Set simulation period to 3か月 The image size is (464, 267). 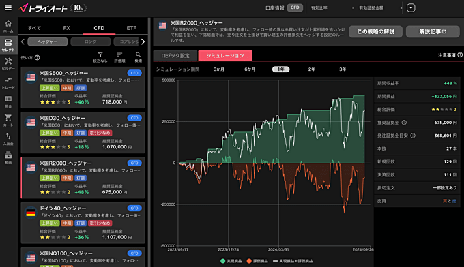click(x=219, y=69)
